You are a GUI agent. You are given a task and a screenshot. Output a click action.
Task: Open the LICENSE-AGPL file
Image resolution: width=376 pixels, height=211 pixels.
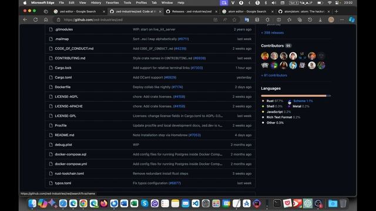pos(66,96)
